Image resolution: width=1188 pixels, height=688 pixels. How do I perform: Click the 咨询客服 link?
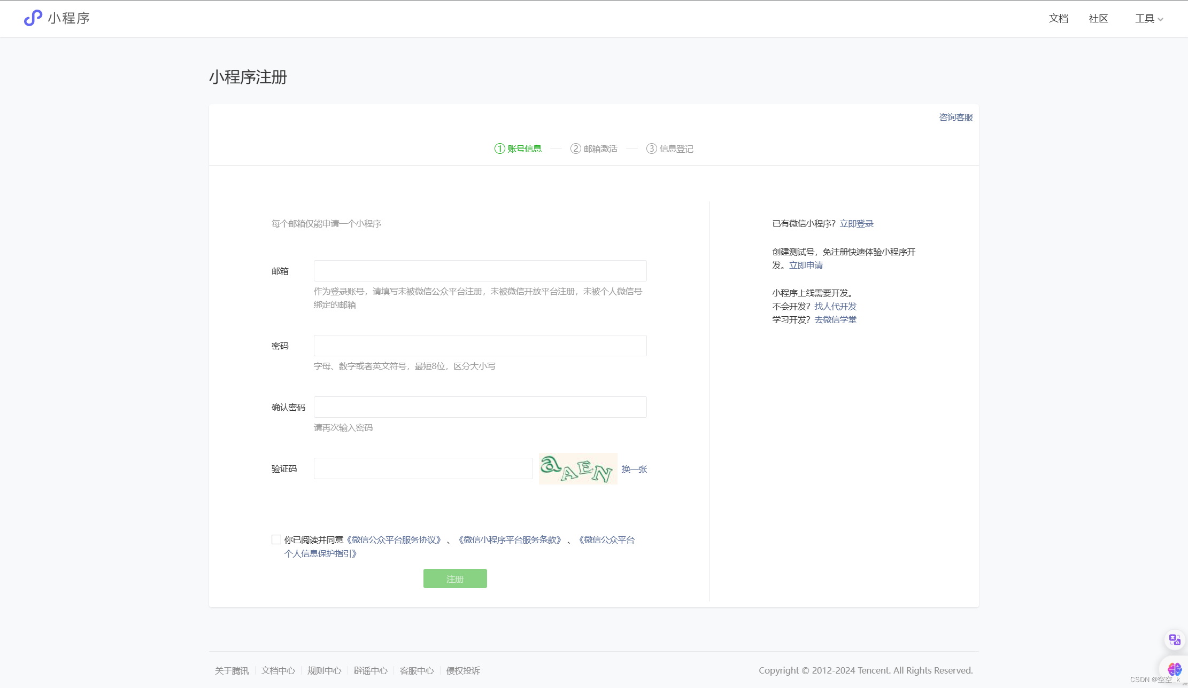(x=956, y=117)
